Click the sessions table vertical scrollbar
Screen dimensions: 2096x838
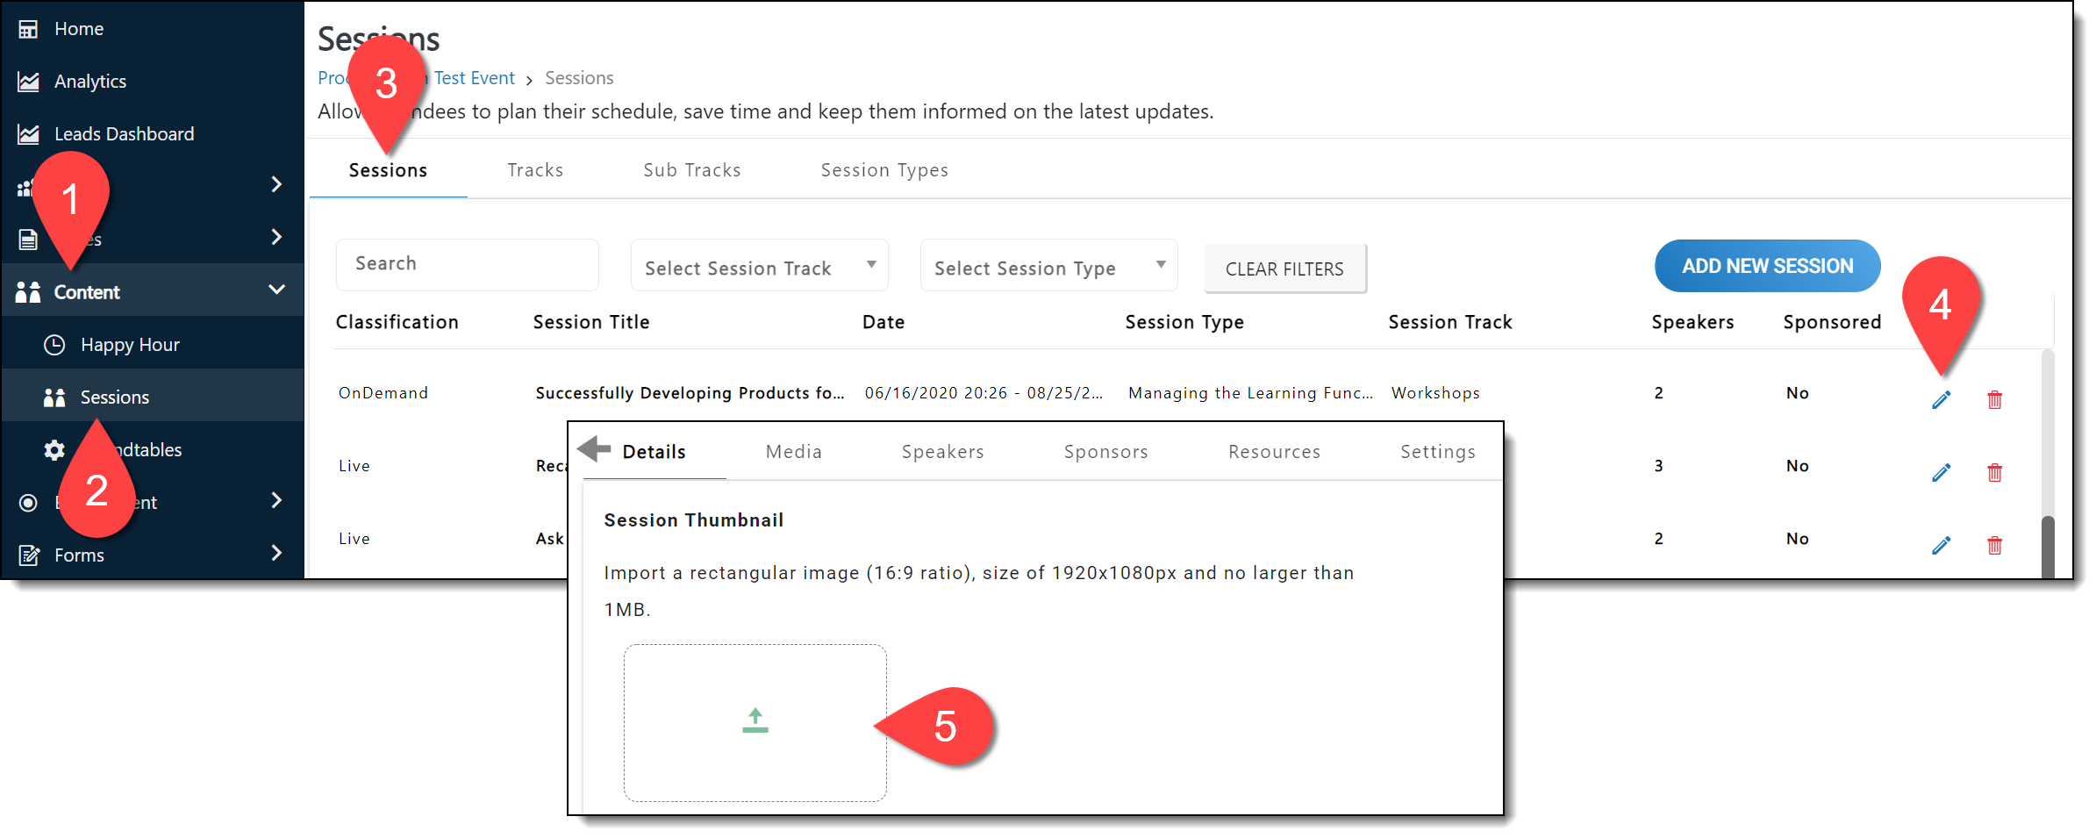2047,544
